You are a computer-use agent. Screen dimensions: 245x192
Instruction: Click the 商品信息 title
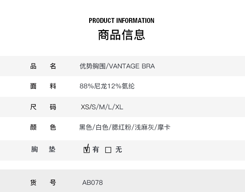click(122, 35)
